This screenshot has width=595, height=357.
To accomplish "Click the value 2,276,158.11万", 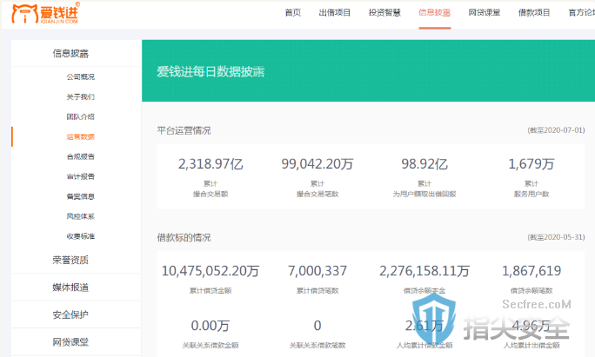I will (425, 271).
